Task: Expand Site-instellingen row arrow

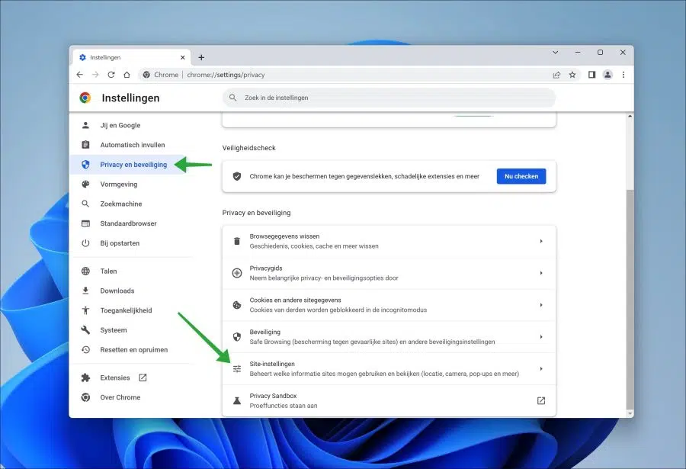Action: pyautogui.click(x=541, y=369)
